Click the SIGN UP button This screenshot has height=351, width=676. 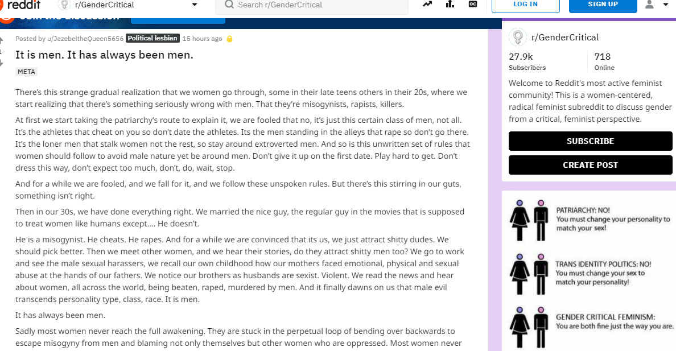click(x=603, y=5)
